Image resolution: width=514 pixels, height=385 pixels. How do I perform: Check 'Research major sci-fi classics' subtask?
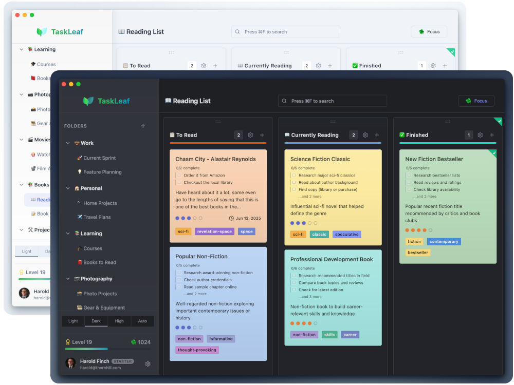point(294,176)
